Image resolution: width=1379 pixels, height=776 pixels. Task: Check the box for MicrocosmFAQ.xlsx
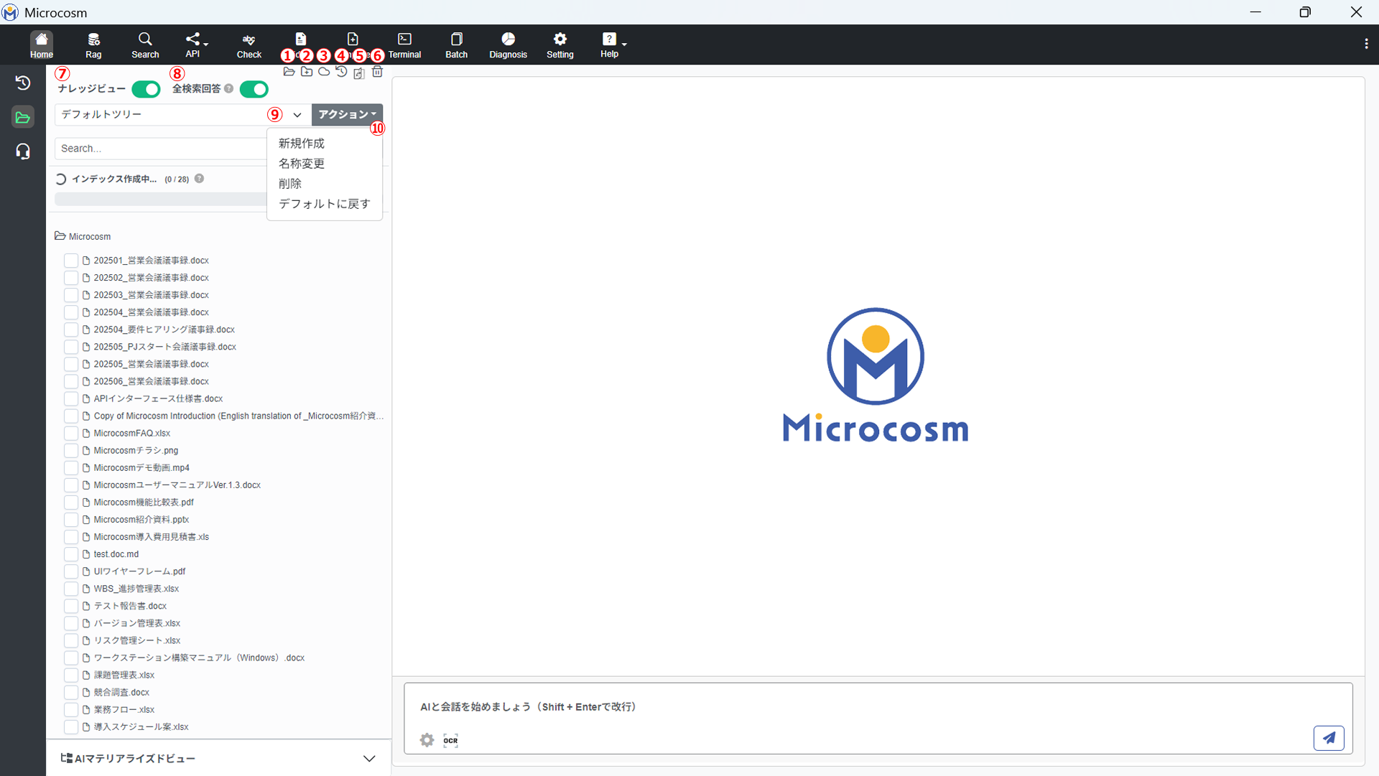(71, 433)
